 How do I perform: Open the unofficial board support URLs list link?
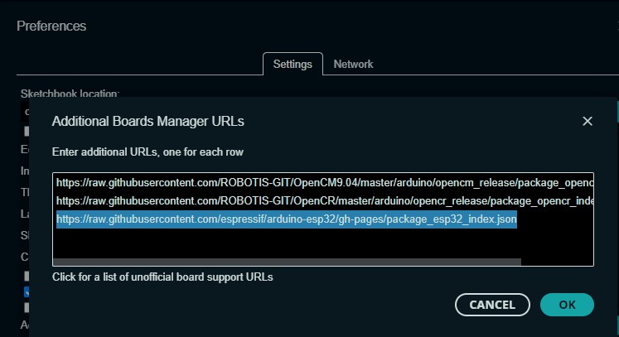pyautogui.click(x=162, y=277)
